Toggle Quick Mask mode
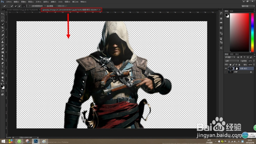Viewport: 256px width, 144px height. tap(3, 91)
